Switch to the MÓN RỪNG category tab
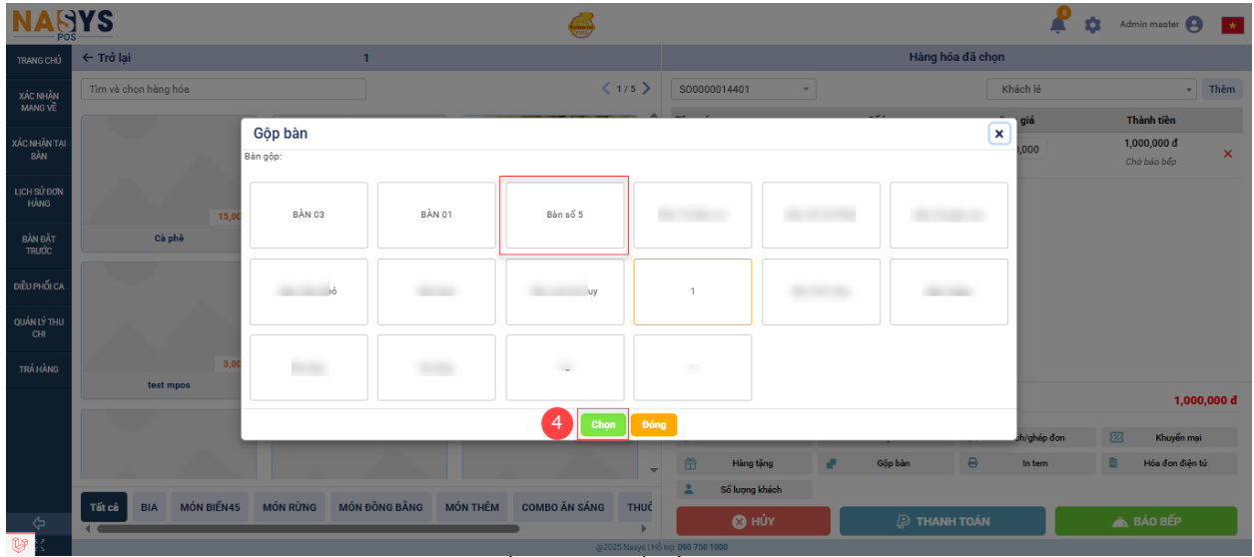The image size is (1254, 557). coord(290,507)
